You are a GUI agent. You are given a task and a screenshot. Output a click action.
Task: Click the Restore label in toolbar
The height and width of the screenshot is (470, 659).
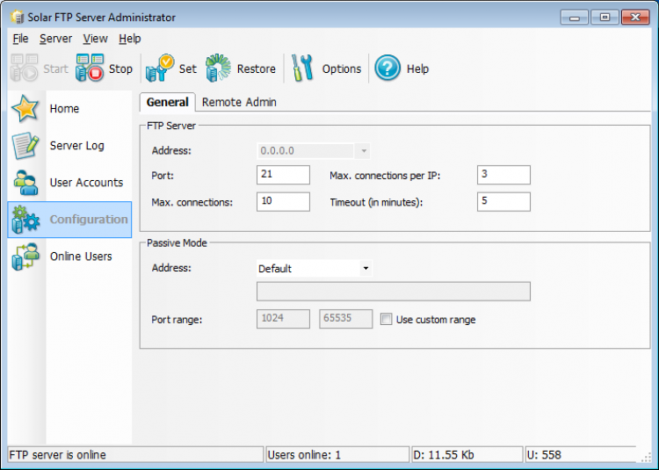tap(256, 69)
